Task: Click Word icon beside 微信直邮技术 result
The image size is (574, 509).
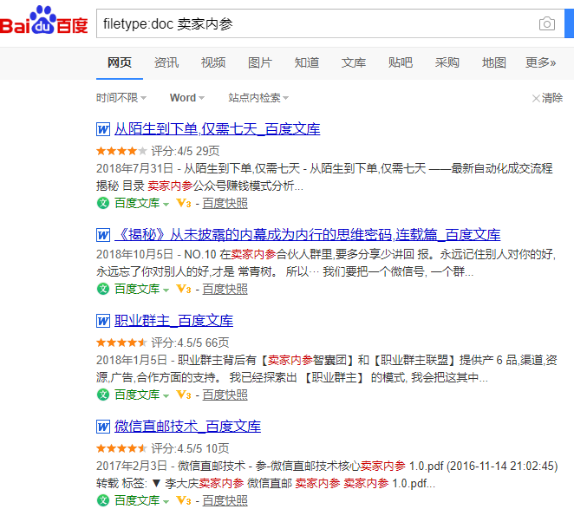Action: [103, 427]
